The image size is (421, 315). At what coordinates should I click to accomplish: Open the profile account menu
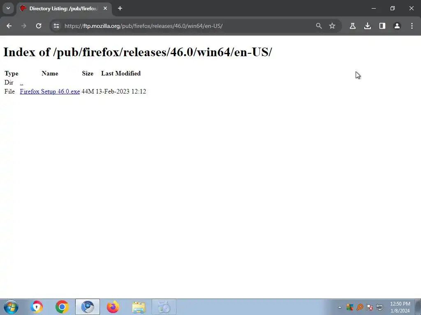(x=397, y=26)
